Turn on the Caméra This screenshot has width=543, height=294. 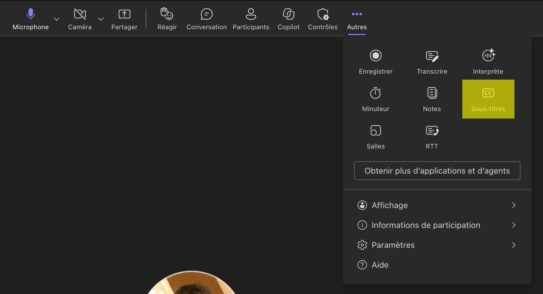click(x=80, y=19)
